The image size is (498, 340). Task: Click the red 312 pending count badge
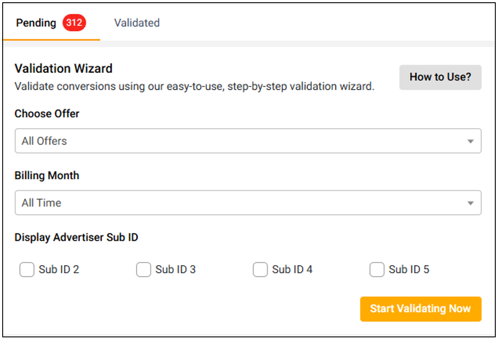(74, 23)
